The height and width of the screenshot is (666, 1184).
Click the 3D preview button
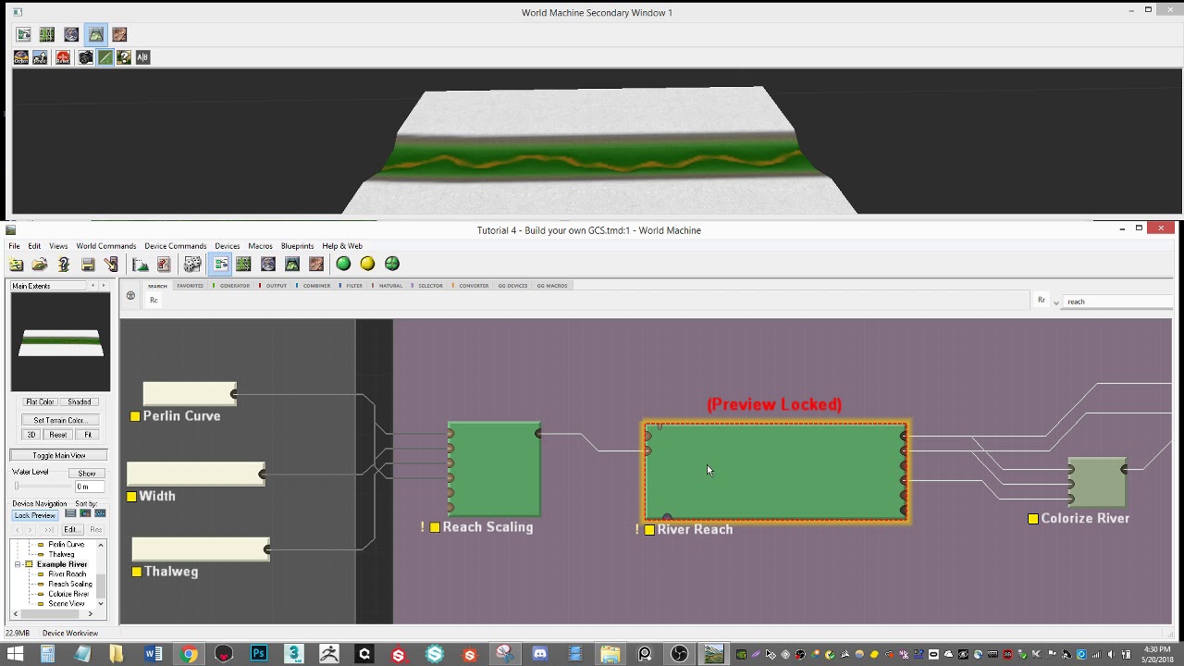[31, 435]
